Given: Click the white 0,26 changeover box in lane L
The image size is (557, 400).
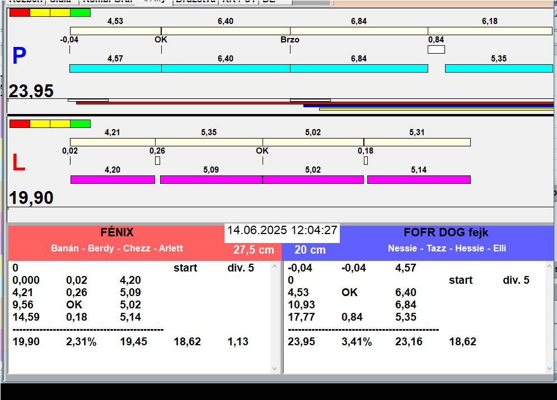Looking at the screenshot, I should tap(157, 161).
